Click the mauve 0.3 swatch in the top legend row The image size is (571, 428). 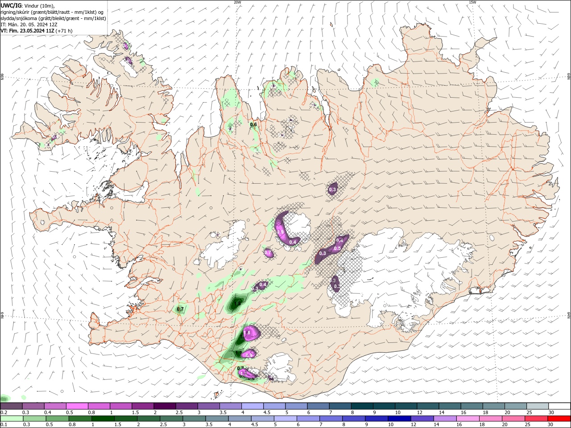[33, 406]
